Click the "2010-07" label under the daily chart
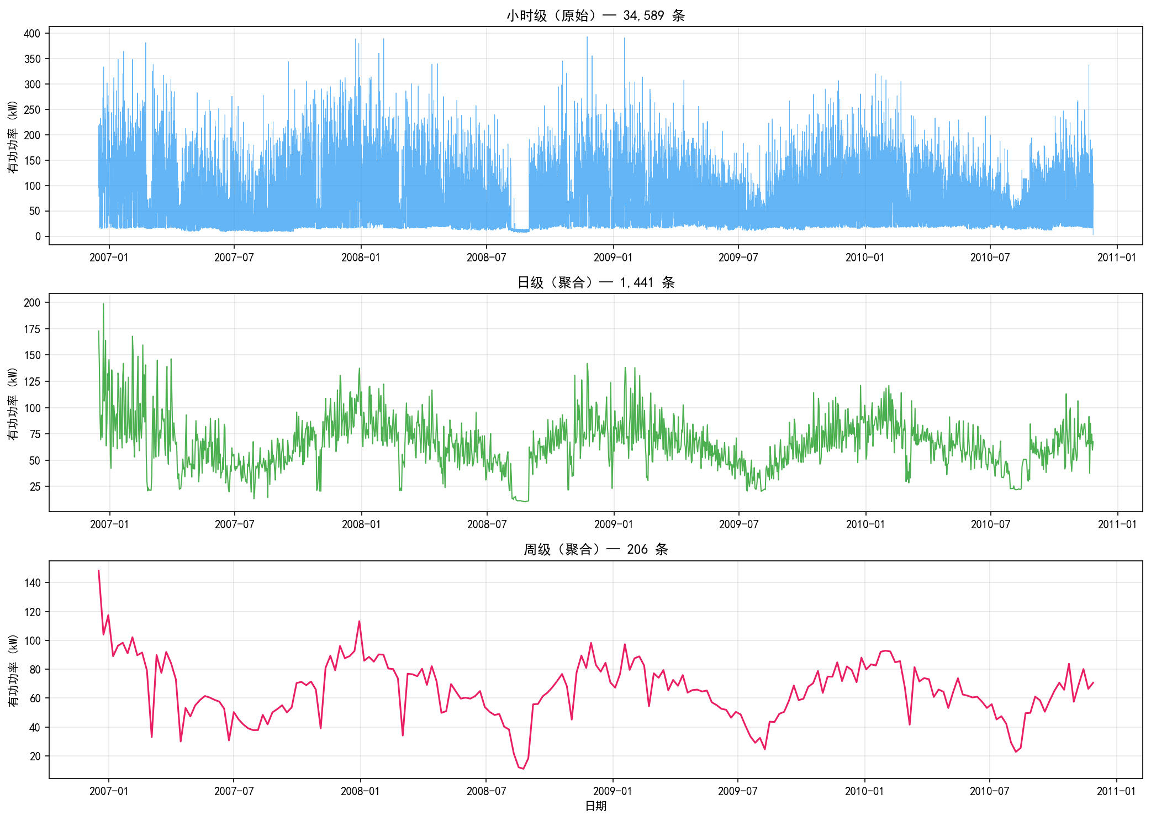 pyautogui.click(x=990, y=524)
